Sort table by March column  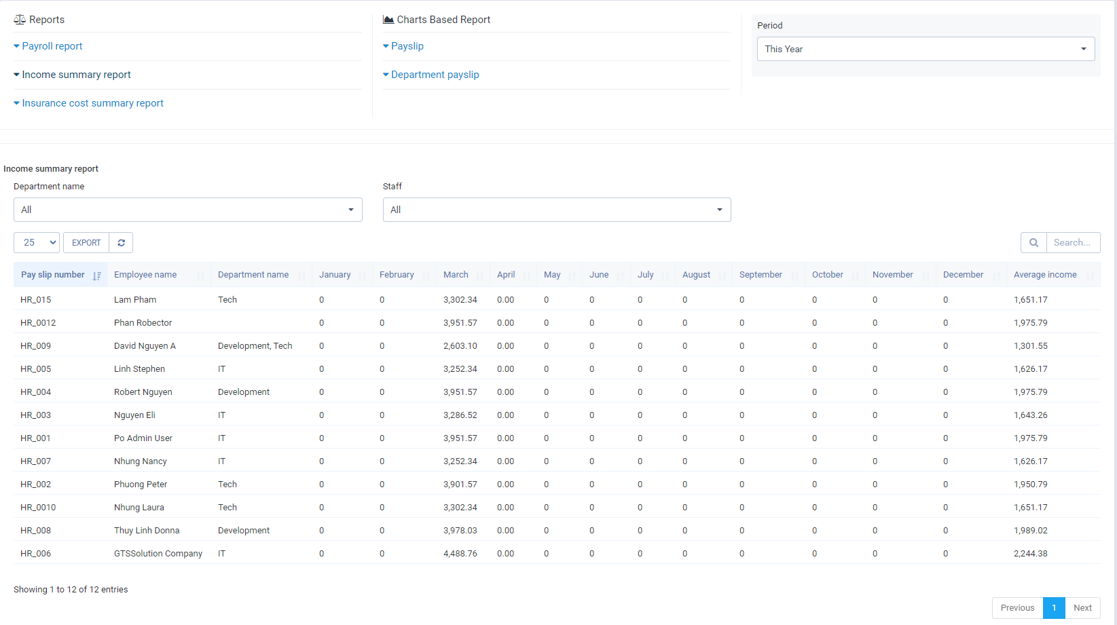(x=463, y=275)
